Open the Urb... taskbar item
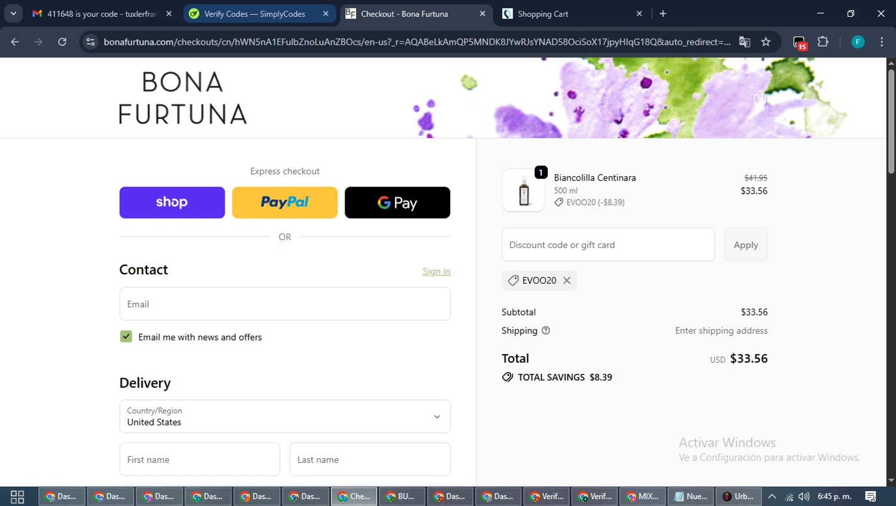Screen dimensions: 896x506 pos(739,496)
